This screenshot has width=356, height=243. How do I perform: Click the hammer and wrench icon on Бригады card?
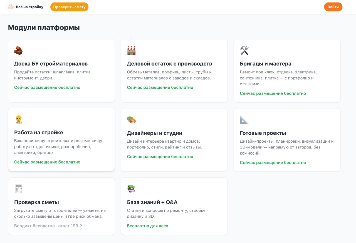pos(244,50)
